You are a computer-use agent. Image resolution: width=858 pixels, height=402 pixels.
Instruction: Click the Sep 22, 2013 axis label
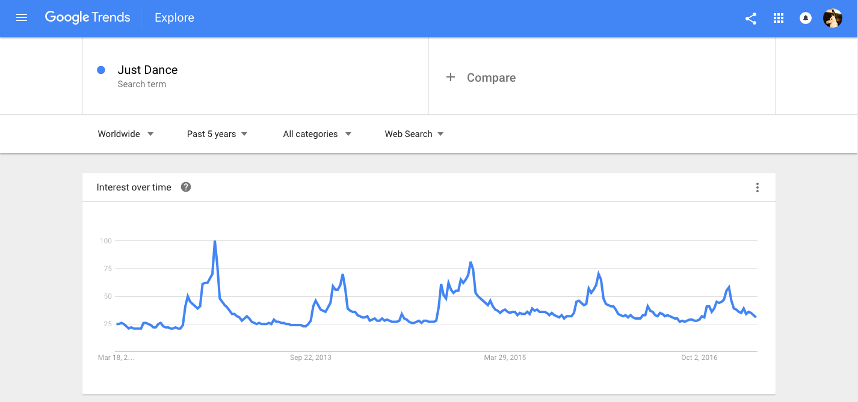[310, 358]
